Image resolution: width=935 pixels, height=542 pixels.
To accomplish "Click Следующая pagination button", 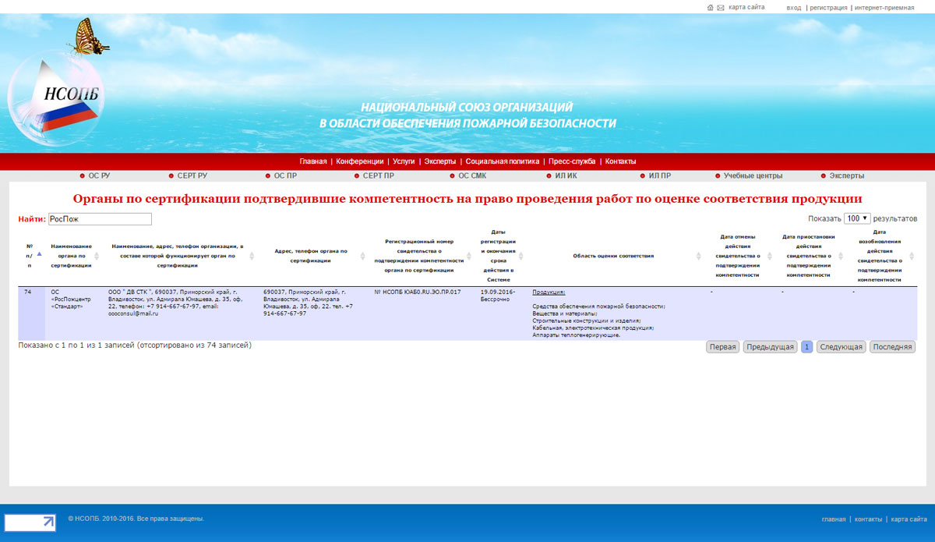I will pos(841,347).
